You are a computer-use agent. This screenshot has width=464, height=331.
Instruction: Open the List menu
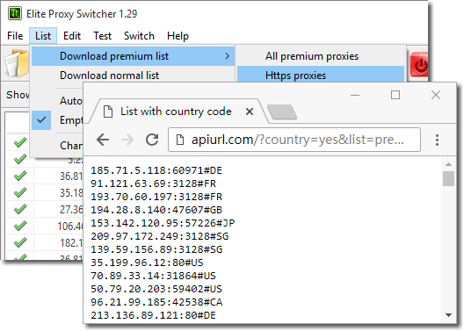pyautogui.click(x=43, y=36)
